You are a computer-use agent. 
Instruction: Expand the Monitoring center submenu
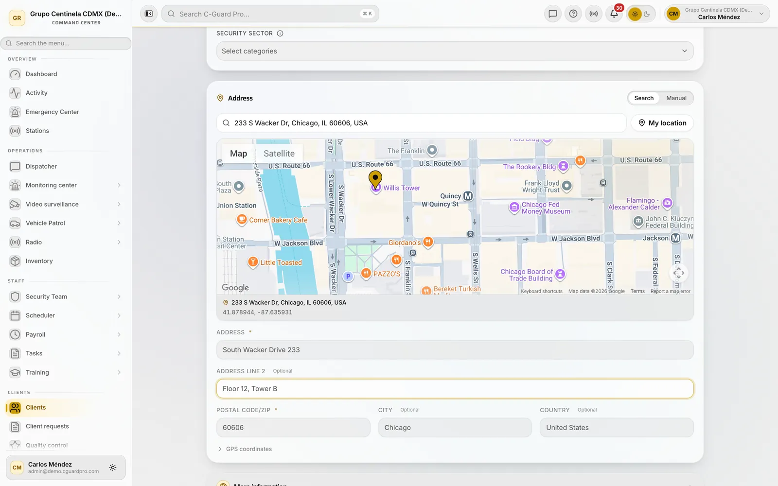tap(119, 185)
